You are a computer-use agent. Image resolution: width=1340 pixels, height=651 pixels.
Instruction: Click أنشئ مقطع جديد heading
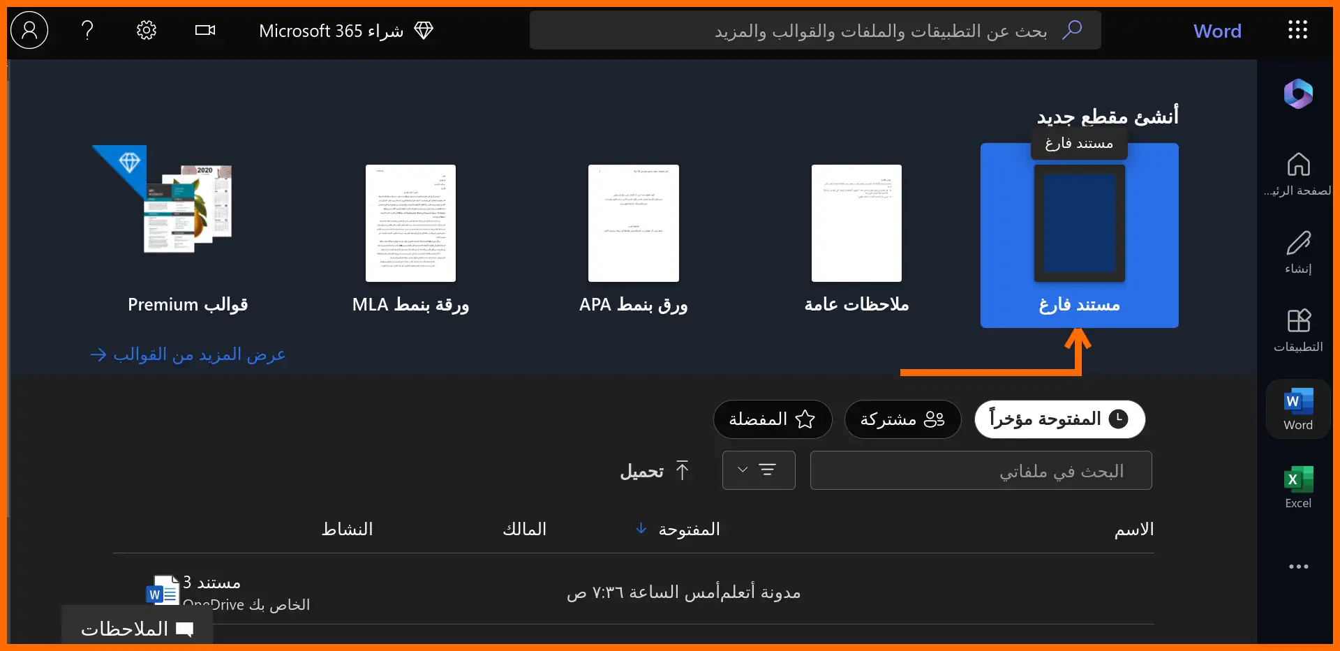pos(1107,117)
